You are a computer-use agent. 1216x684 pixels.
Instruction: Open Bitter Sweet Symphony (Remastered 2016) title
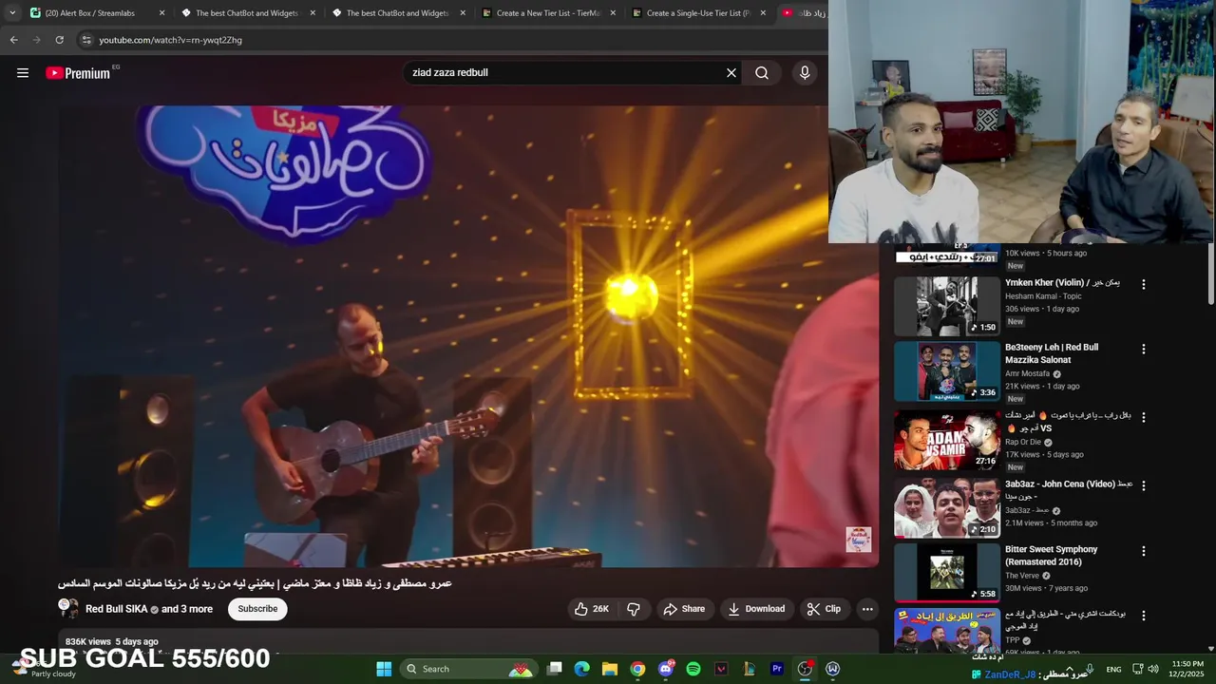pos(1052,556)
